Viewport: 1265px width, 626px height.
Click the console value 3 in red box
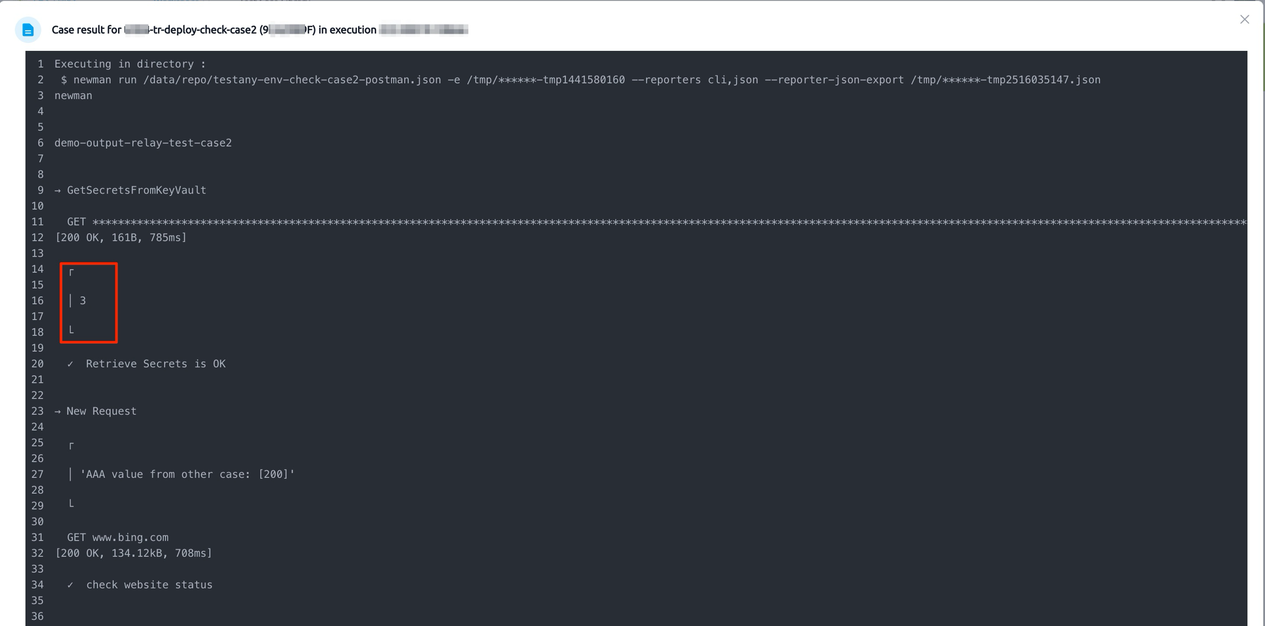[83, 301]
